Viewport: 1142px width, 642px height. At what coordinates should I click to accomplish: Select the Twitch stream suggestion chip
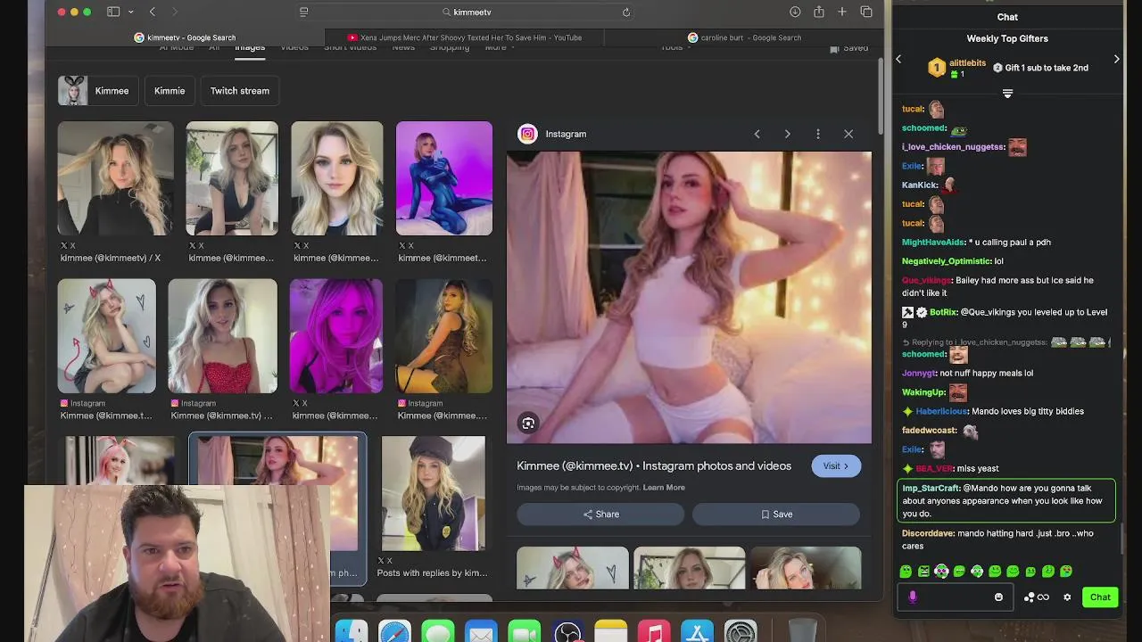coord(240,91)
